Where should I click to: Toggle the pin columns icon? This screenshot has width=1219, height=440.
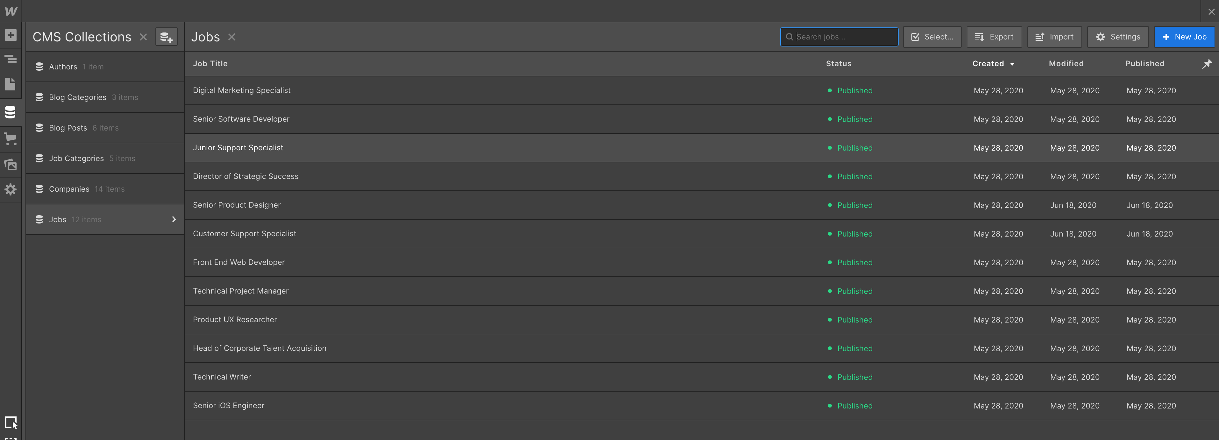[1207, 63]
